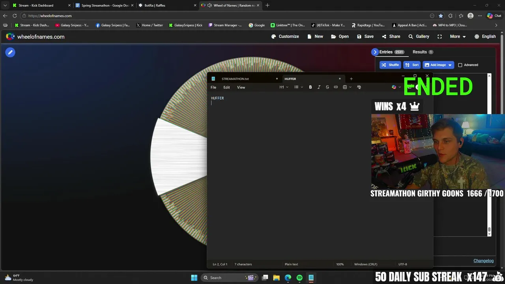Switch to the Results tab
505x284 pixels.
pyautogui.click(x=423, y=52)
